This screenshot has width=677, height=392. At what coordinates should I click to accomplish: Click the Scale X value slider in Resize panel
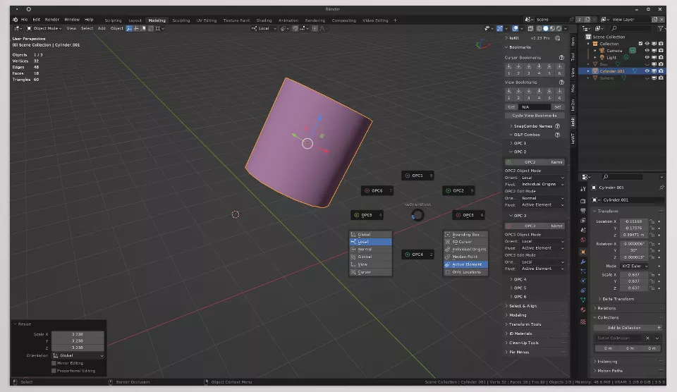pos(78,334)
